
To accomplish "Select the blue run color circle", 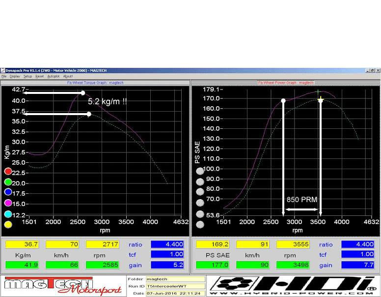I will pyautogui.click(x=8, y=192).
